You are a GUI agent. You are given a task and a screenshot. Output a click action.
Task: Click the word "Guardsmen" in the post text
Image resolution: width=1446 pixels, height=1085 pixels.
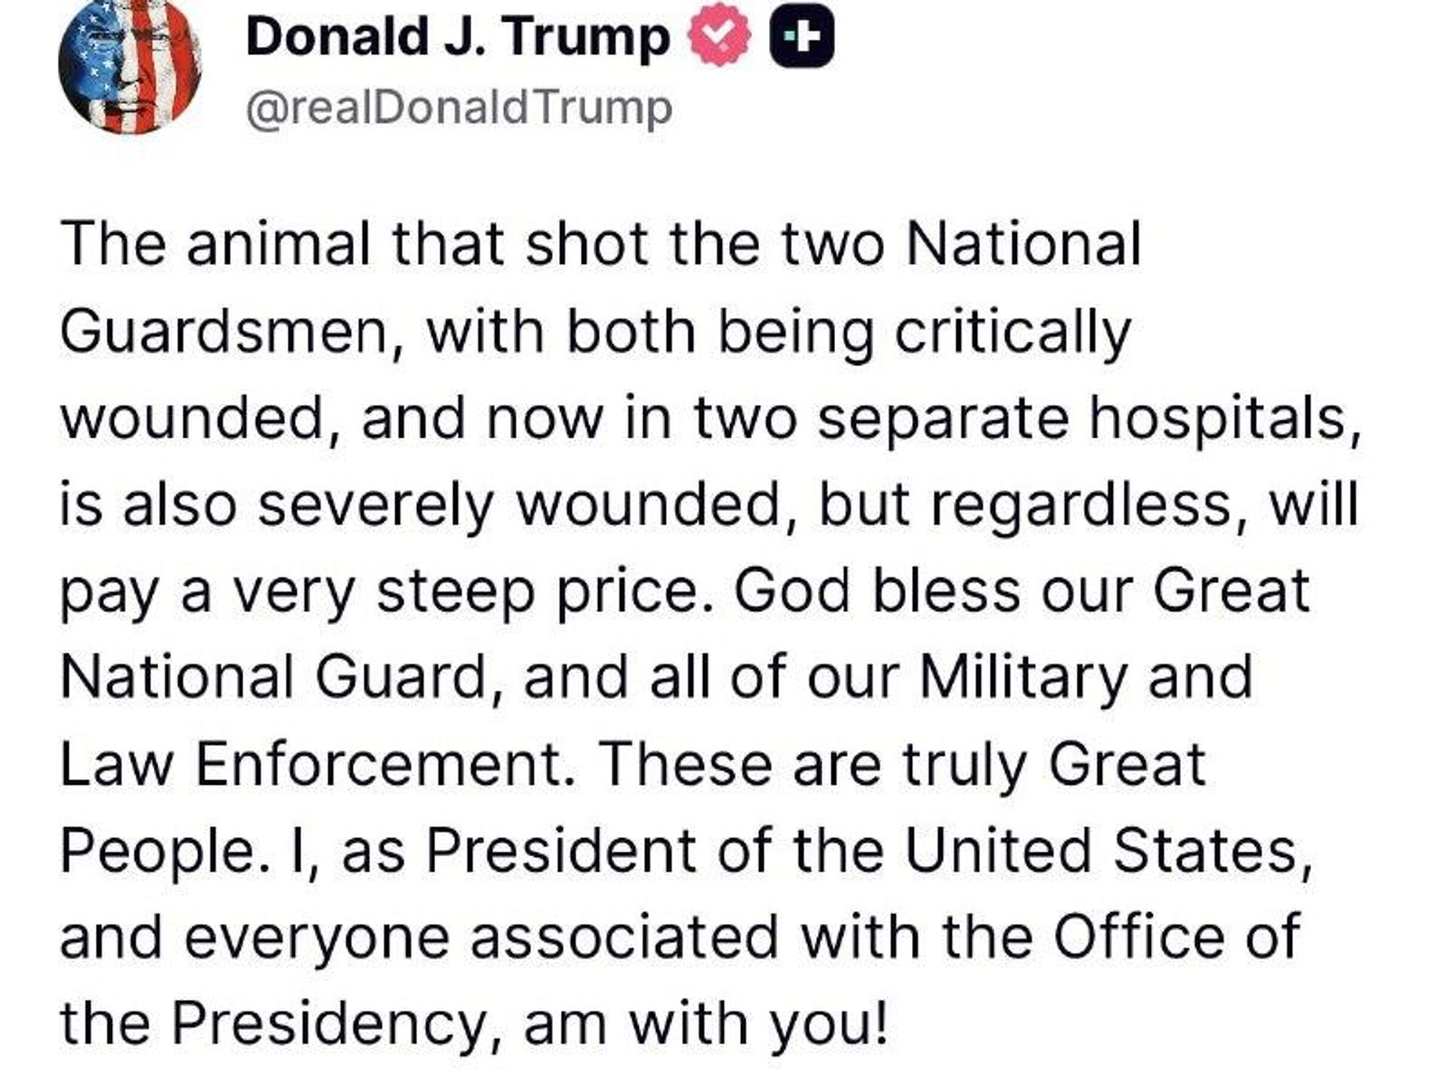(x=224, y=331)
